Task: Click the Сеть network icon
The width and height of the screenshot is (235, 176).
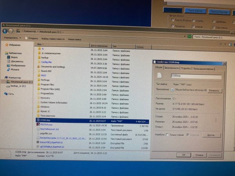Action: [6, 94]
